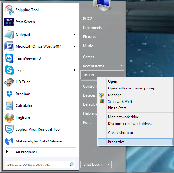Choose Pin to Start
174x173 pixels.
click(x=135, y=108)
